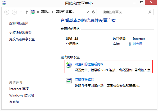This screenshot has width=158, height=111.
Task: Open 更改适配器设置 link
Action: [20, 33]
